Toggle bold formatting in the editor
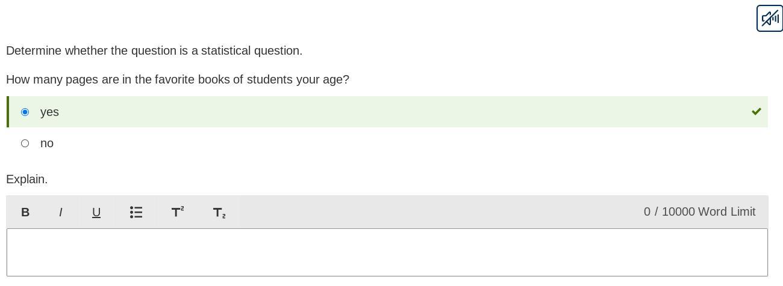Image resolution: width=783 pixels, height=286 pixels. [25, 212]
